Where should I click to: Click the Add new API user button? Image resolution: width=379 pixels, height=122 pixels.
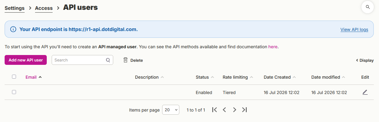(x=26, y=60)
